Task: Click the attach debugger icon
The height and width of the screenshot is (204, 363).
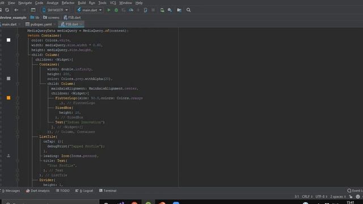Action: coord(138,10)
